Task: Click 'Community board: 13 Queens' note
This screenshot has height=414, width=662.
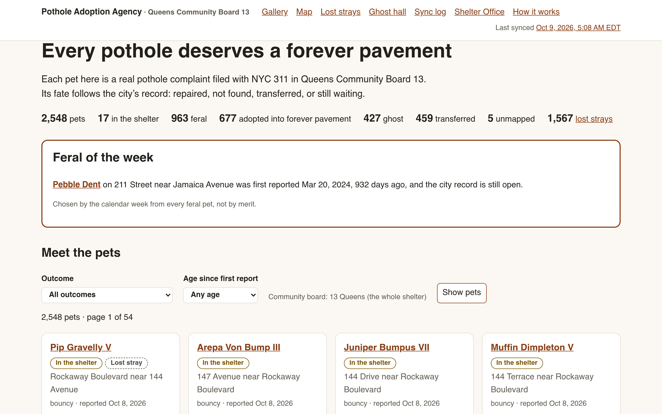Action: [347, 297]
